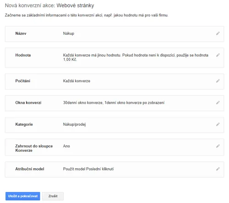Viewport: 229px width, 203px height.
Task: Edit Atribuční model via pencil icon
Action: (218, 169)
